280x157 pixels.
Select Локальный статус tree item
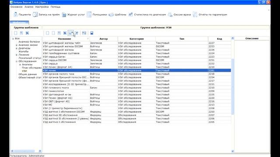pyautogui.click(x=30, y=58)
